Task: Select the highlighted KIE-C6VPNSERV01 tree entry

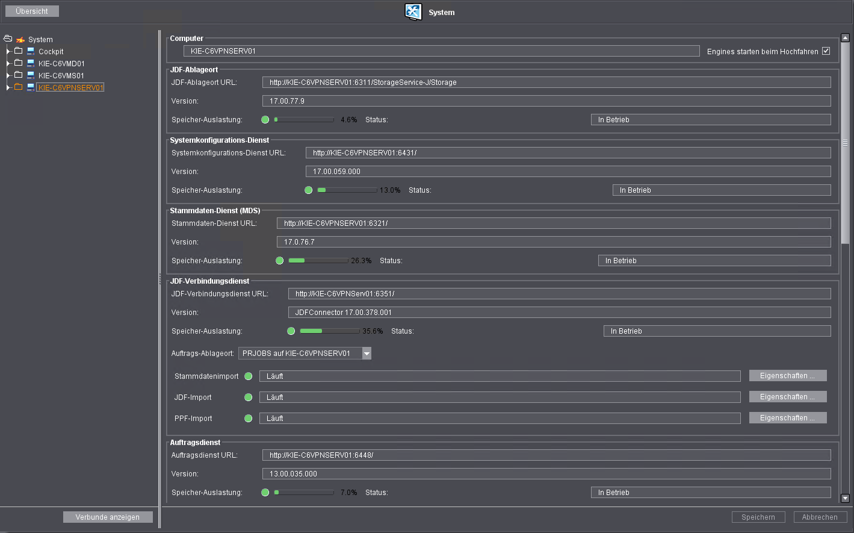Action: (71, 88)
